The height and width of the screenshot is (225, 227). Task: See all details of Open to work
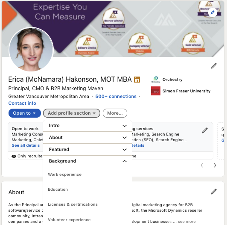[x=26, y=145]
